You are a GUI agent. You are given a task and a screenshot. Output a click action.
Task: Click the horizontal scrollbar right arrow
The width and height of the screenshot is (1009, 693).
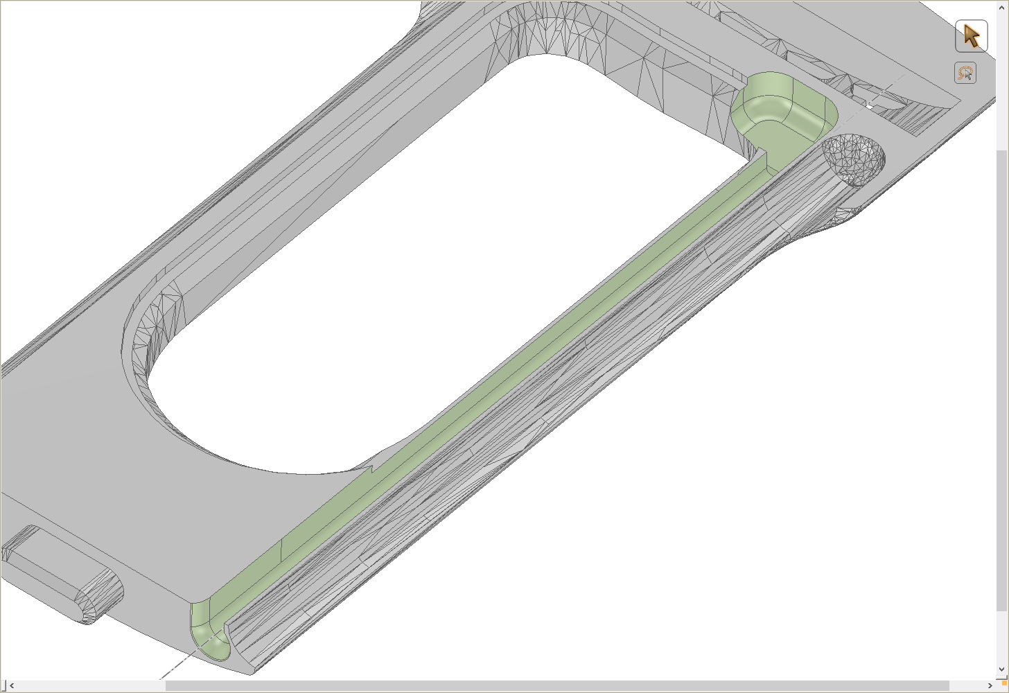(991, 686)
